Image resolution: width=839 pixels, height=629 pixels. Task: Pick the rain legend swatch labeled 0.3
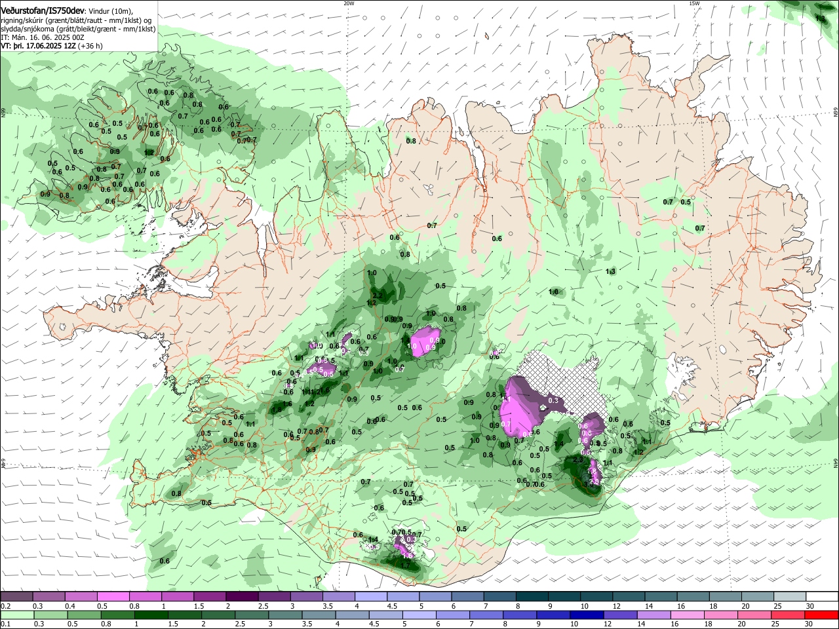point(50,615)
